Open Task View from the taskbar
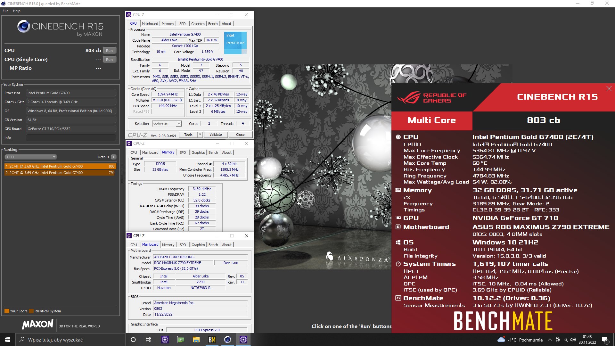 [x=148, y=340]
